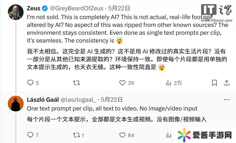This screenshot has height=143, width=236.
Task: Open the more options menu on László's tweet
Action: point(227,100)
